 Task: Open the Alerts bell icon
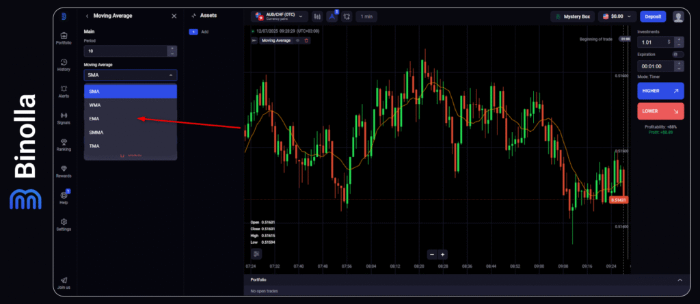(64, 90)
